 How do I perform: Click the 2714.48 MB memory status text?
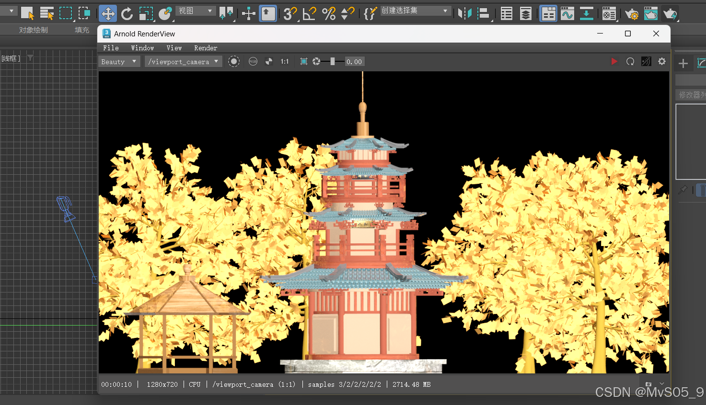click(x=412, y=384)
